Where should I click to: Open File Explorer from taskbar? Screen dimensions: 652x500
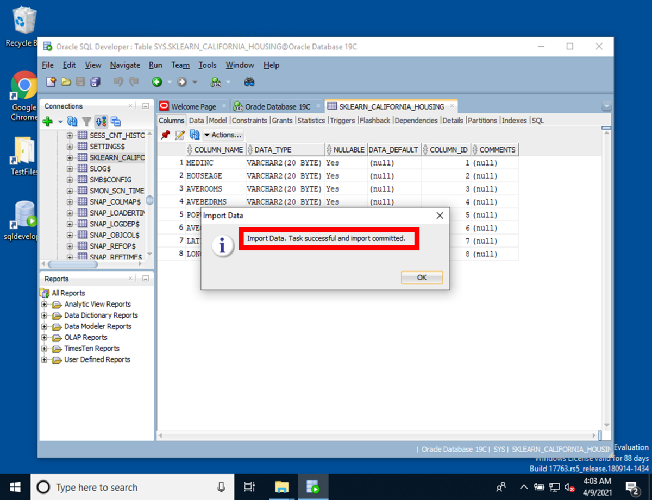[x=281, y=487]
